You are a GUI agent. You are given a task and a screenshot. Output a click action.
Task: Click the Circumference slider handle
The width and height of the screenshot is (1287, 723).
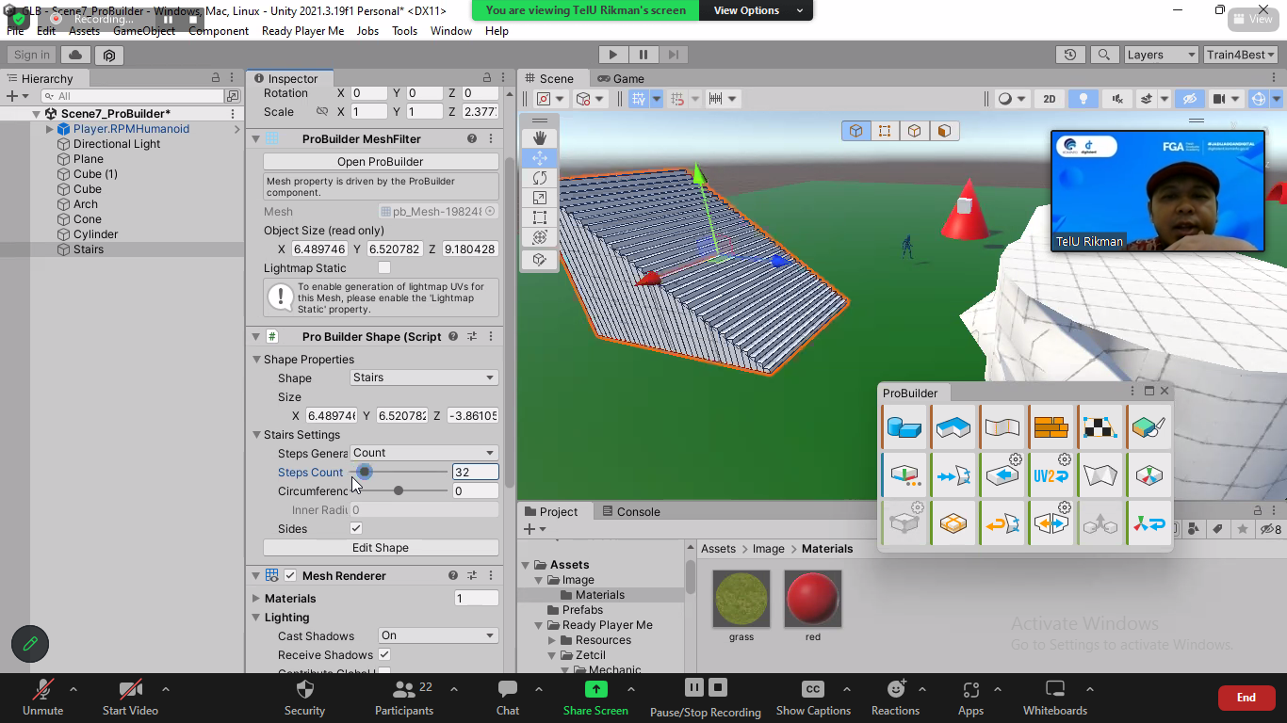[399, 490]
